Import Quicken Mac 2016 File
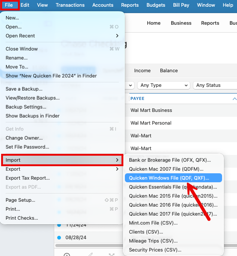This screenshot has height=256, width=237. (x=173, y=205)
